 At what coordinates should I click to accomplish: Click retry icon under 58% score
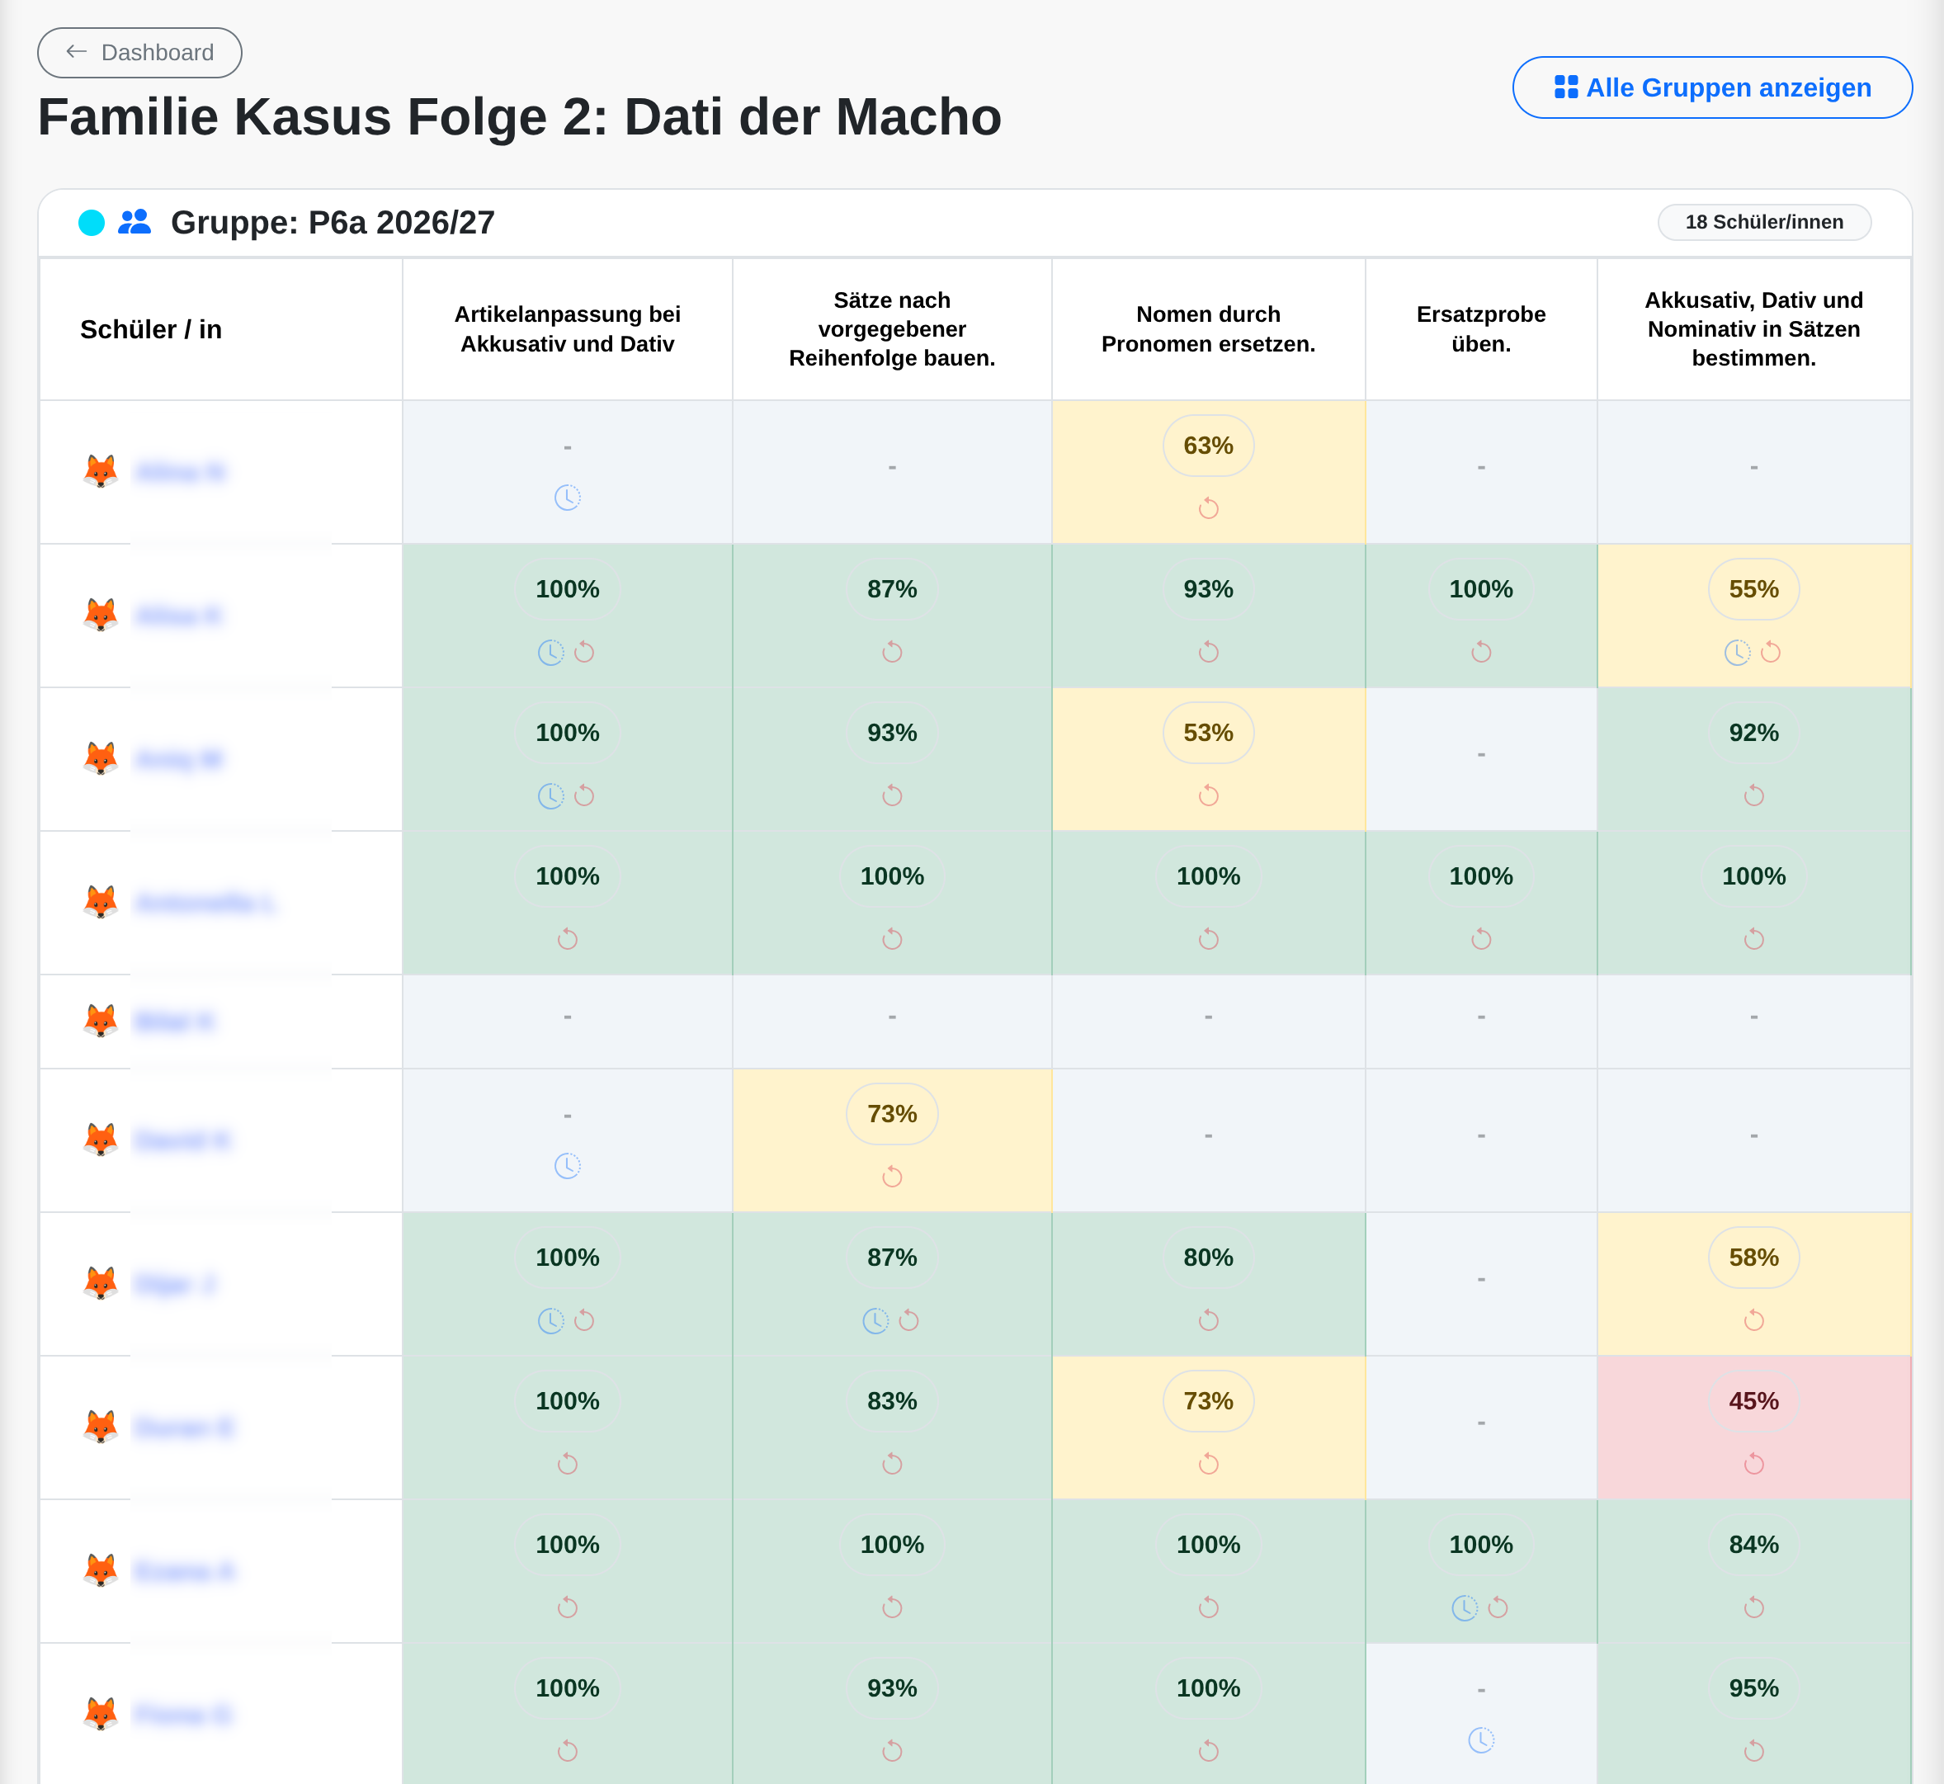pos(1754,1320)
